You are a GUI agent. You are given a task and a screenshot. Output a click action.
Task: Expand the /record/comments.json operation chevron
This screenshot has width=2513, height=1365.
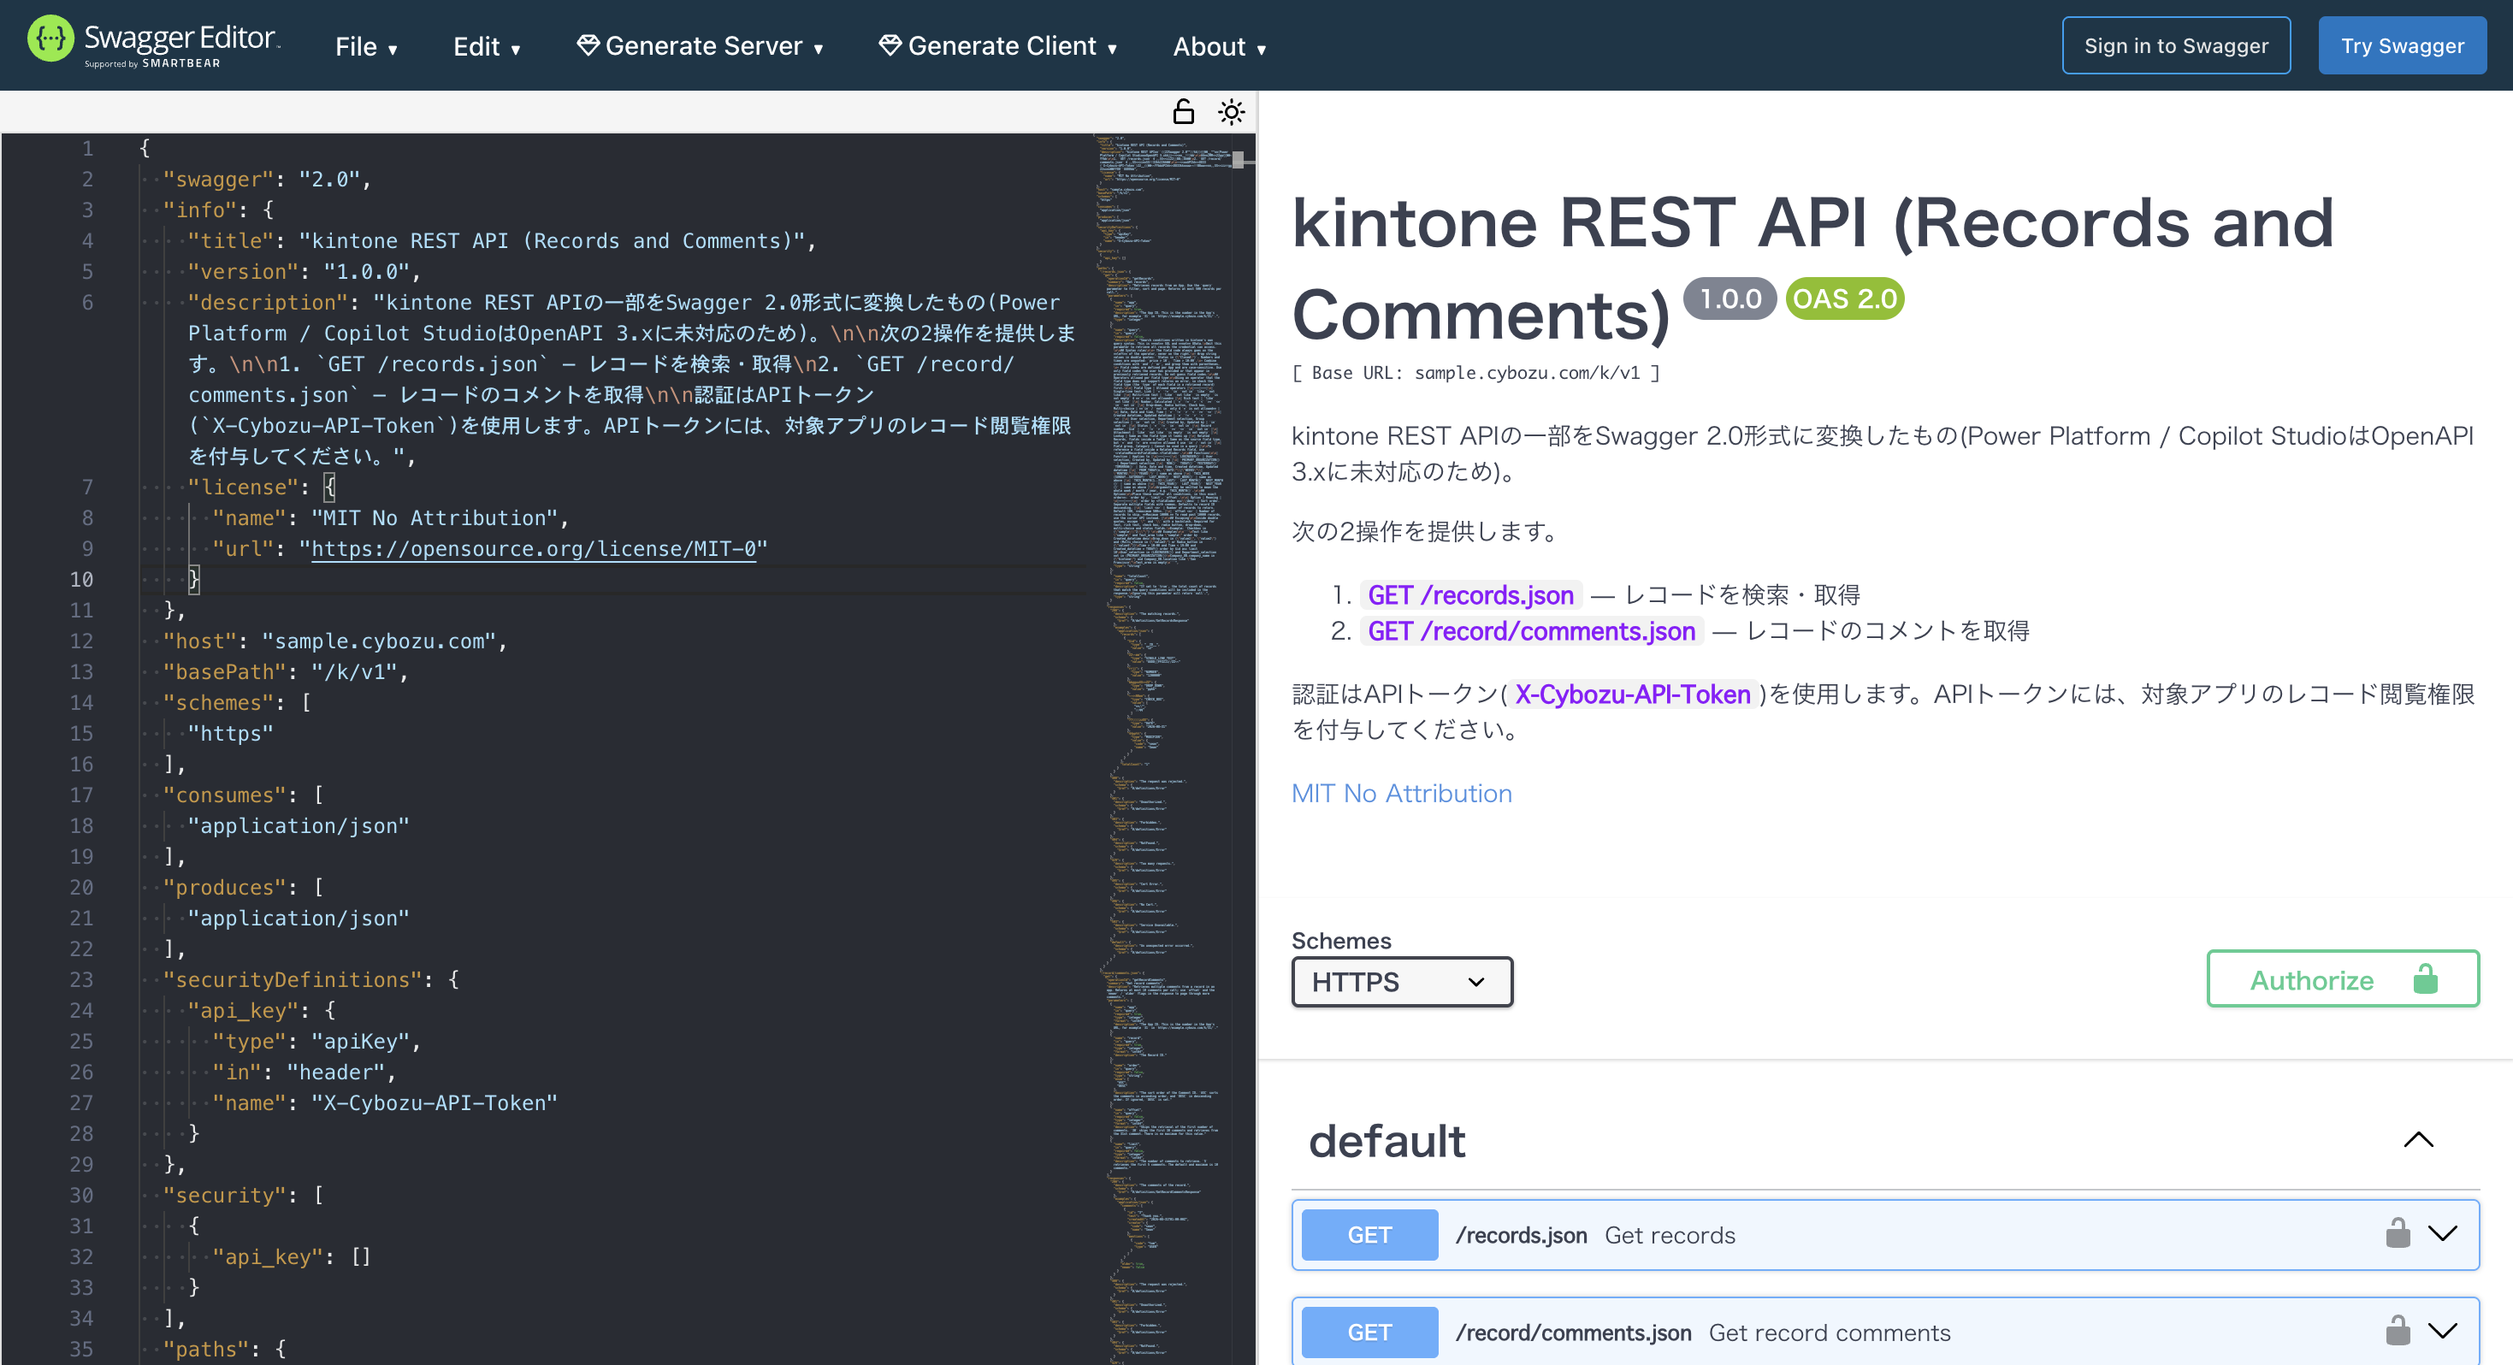coord(2442,1331)
